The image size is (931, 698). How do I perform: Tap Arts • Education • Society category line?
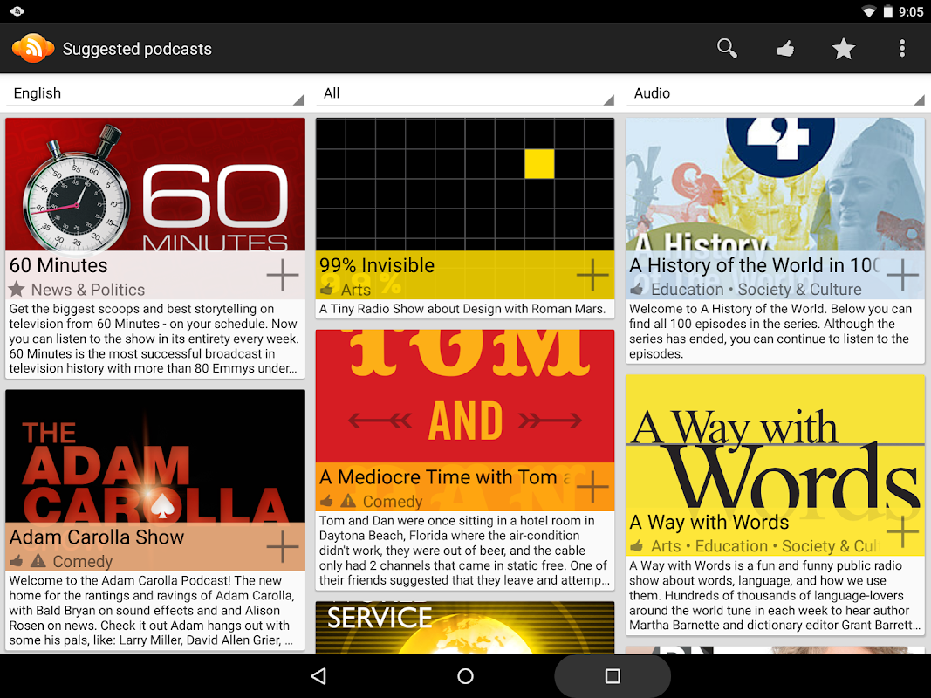(x=766, y=546)
